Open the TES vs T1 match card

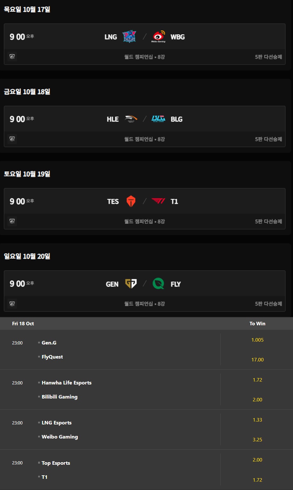[x=145, y=209]
